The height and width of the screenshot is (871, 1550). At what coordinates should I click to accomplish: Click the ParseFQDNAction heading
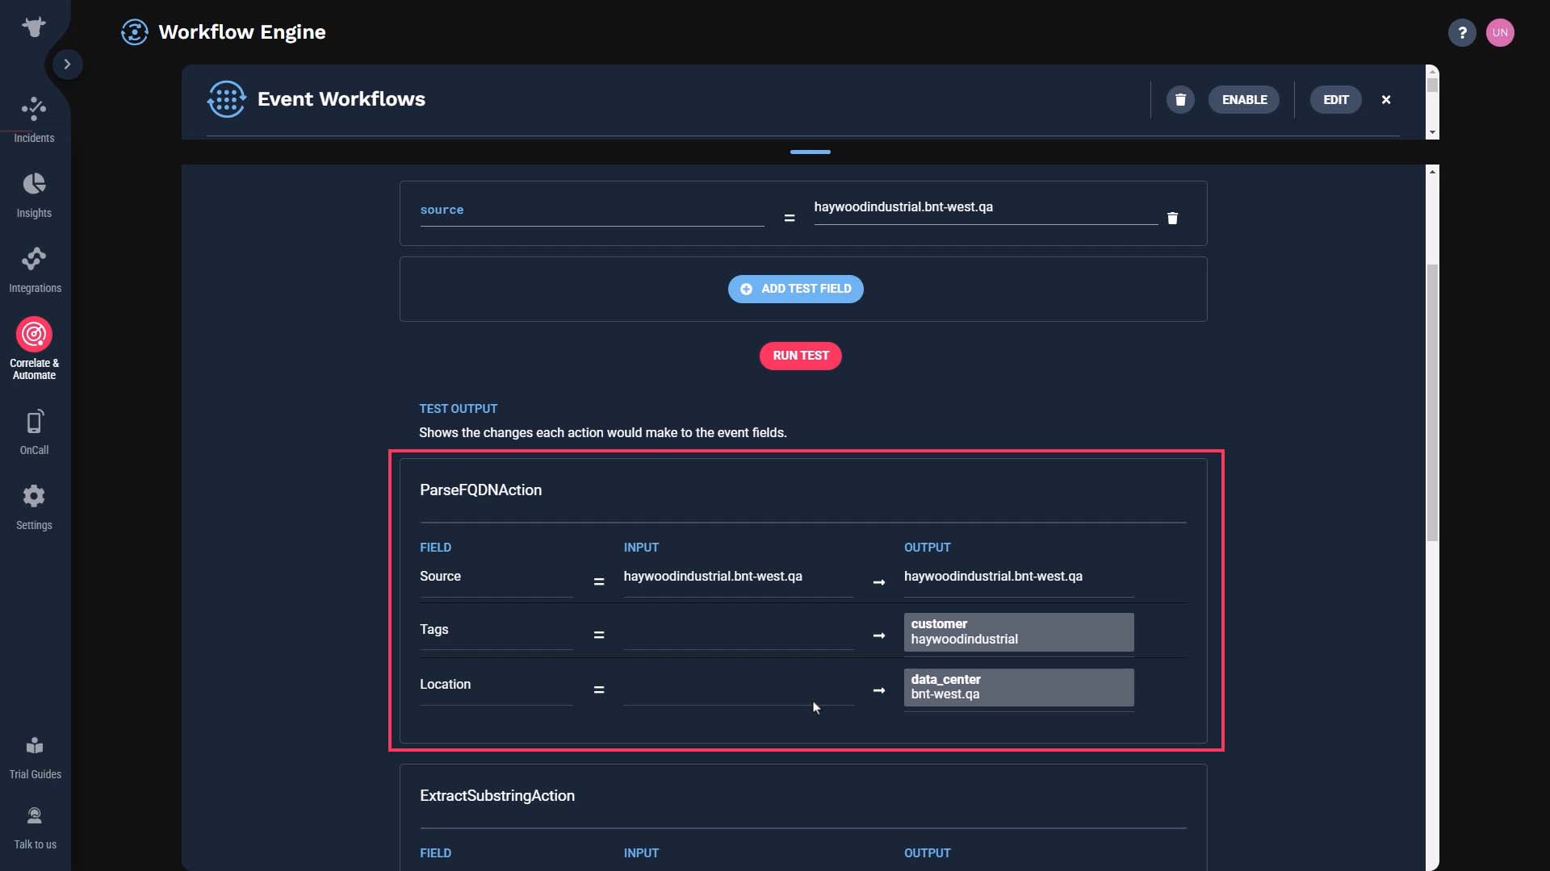coord(480,490)
